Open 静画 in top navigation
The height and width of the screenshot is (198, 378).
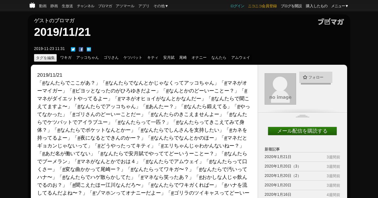[54, 6]
